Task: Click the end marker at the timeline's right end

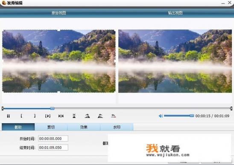Action: (x=231, y=109)
